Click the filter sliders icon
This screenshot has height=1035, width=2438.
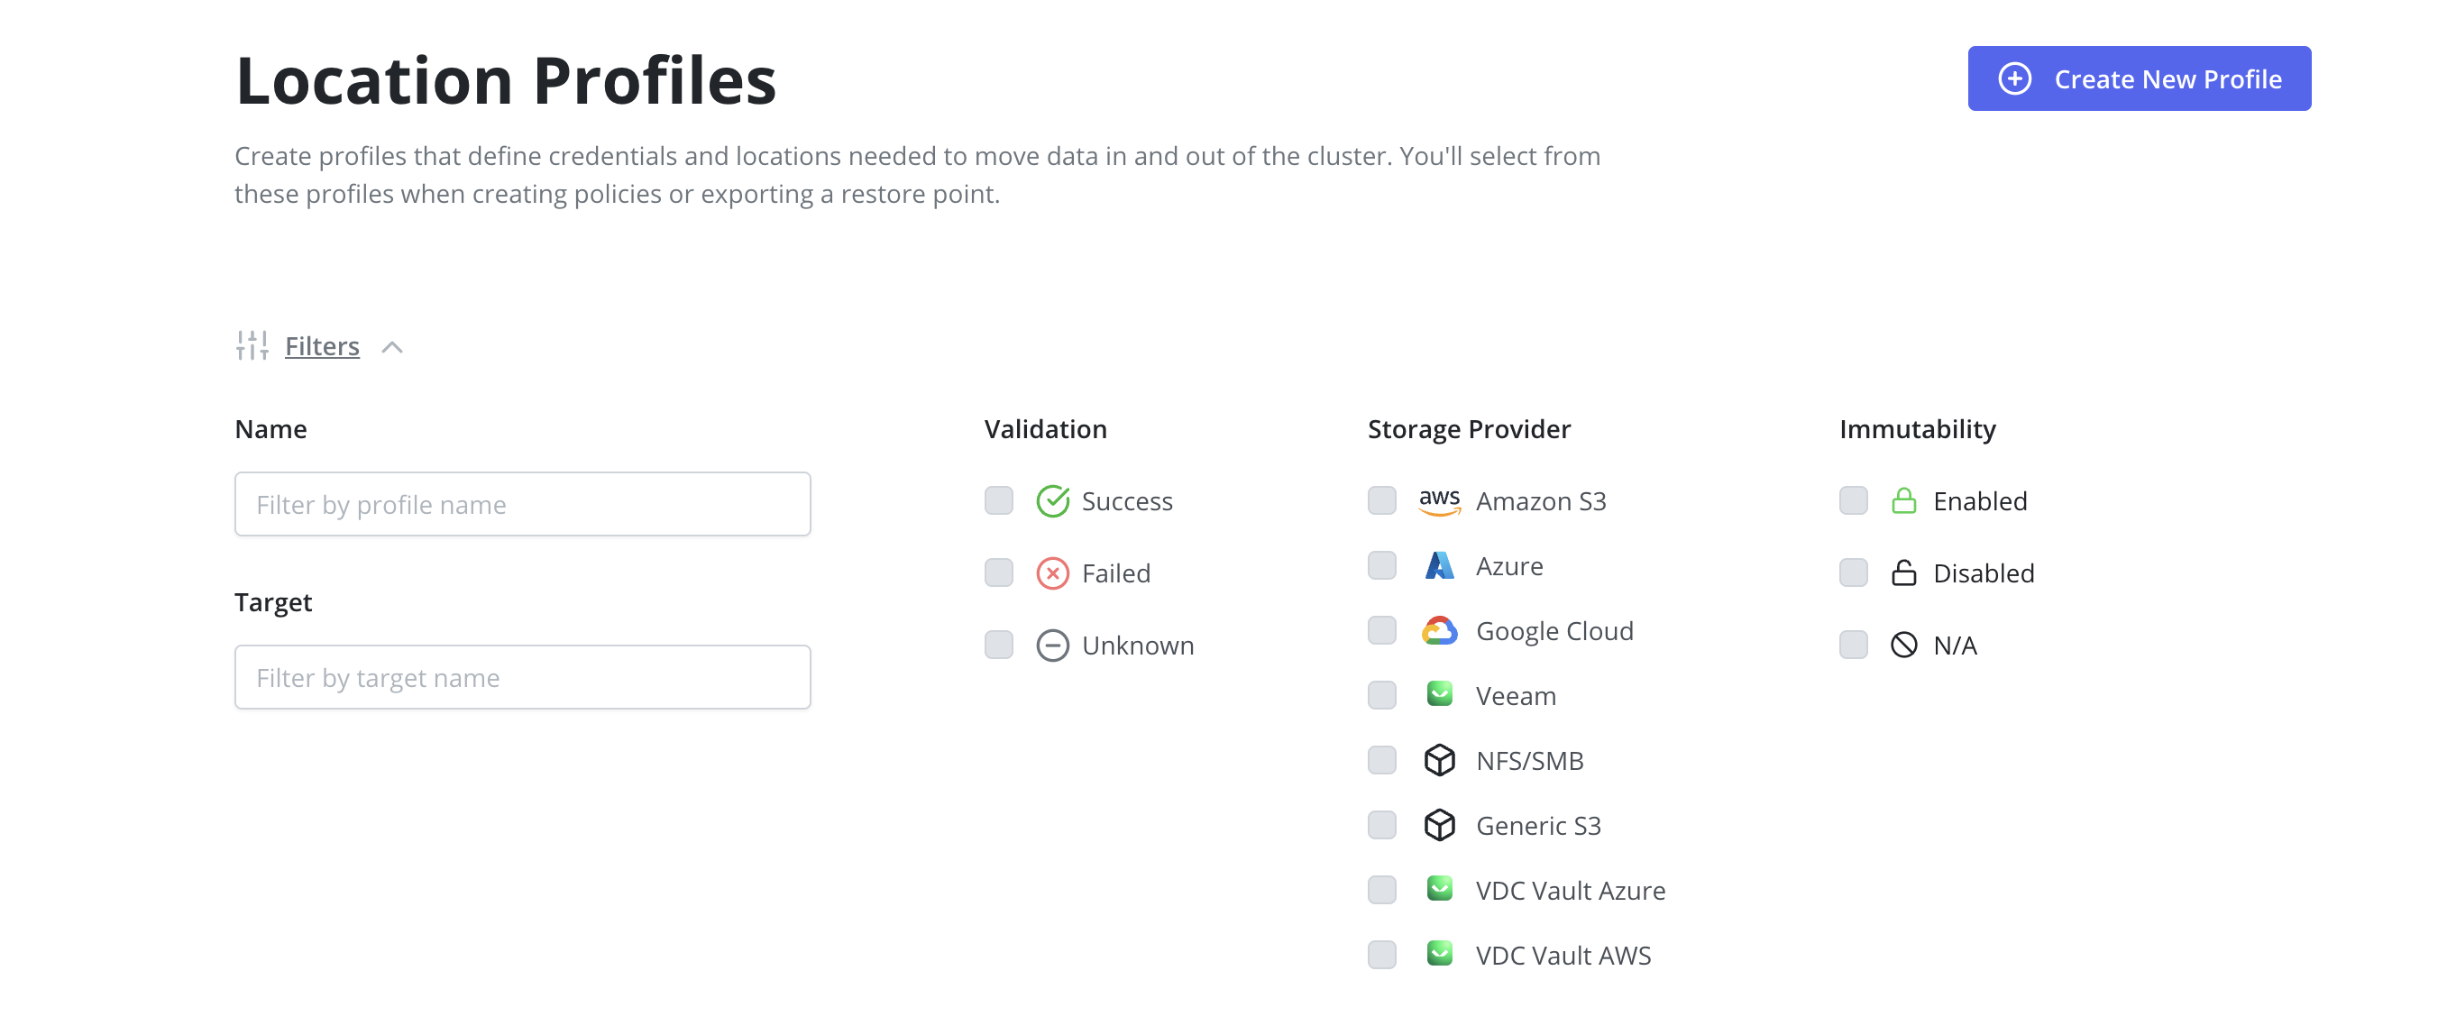click(x=252, y=345)
